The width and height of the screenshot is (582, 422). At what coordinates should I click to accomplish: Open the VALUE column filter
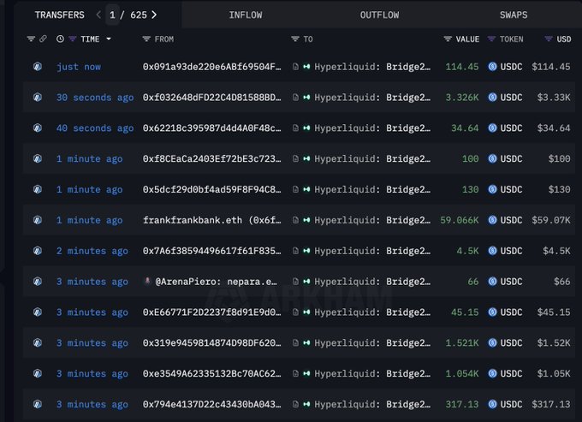(x=448, y=39)
